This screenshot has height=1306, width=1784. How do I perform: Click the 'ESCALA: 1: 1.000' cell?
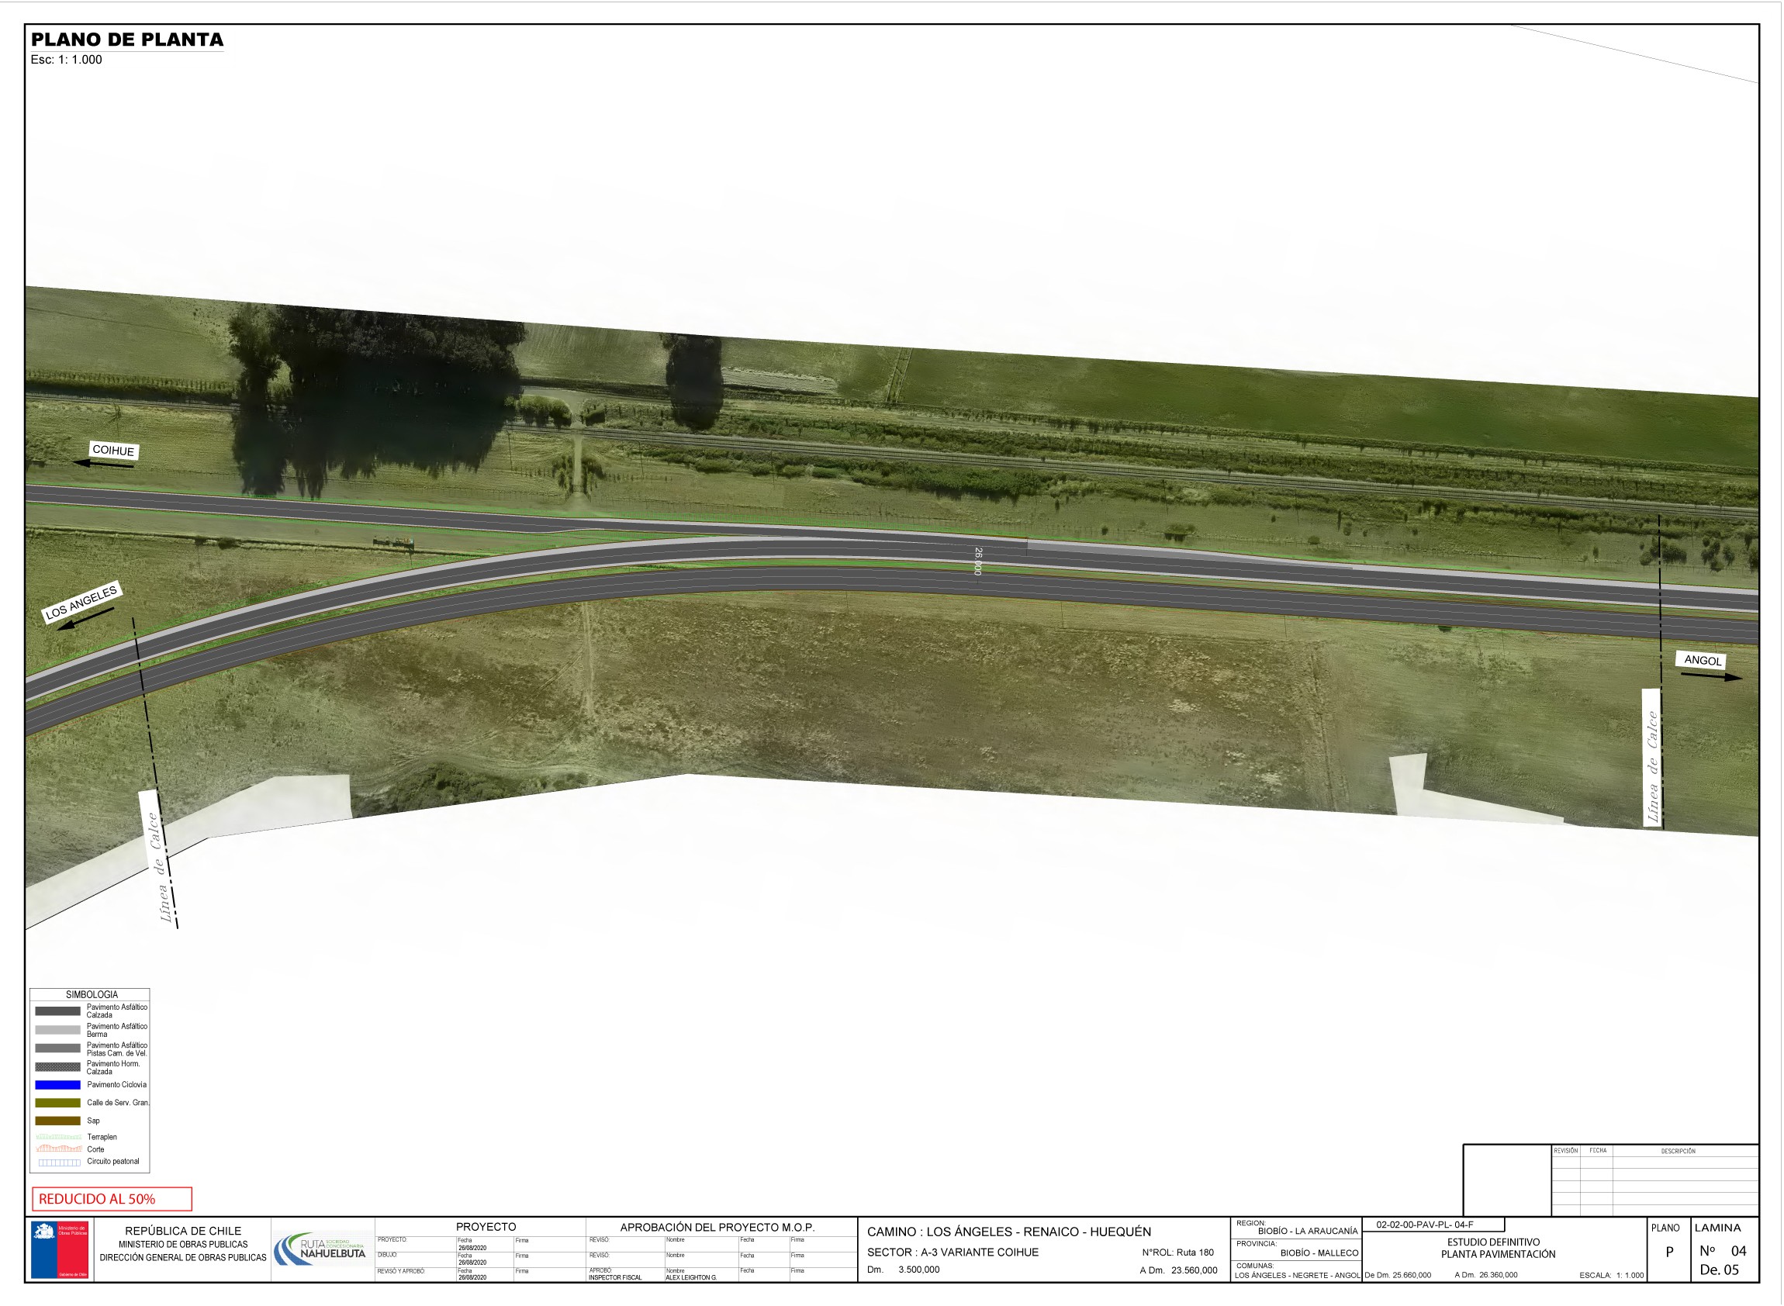point(1612,1276)
